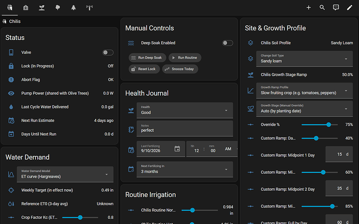Screen dimensions: 359x224
Task: Open the Change Soil Type dropdown
Action: 304,59
